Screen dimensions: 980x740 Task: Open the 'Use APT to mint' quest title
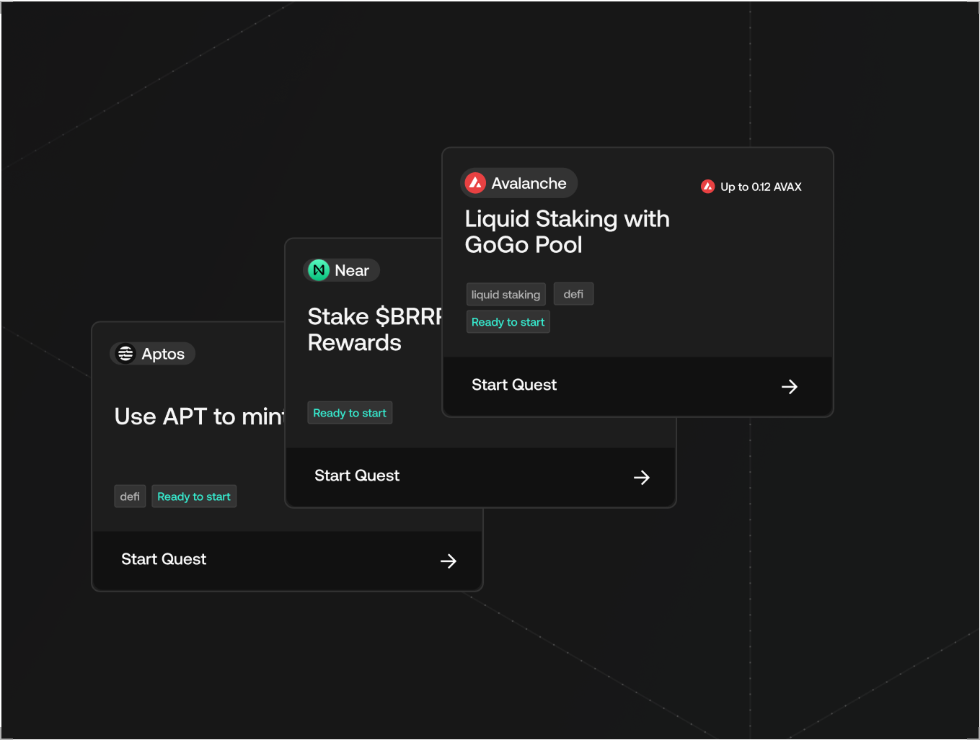(x=200, y=416)
